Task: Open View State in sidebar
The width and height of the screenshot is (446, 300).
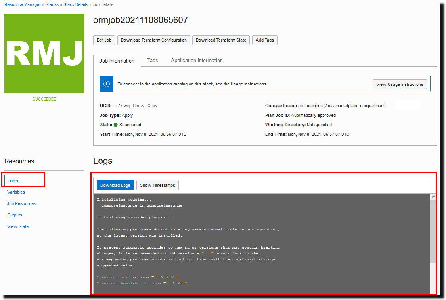Action: coord(17,226)
